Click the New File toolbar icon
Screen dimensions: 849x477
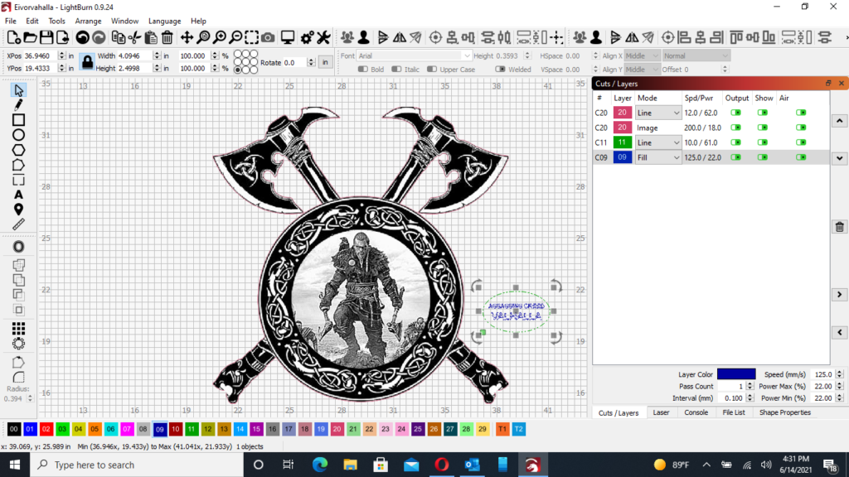click(x=14, y=37)
